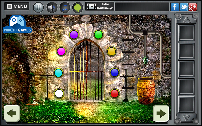Click the black stand beside the barrel
The width and height of the screenshot is (202, 126).
[126, 85]
